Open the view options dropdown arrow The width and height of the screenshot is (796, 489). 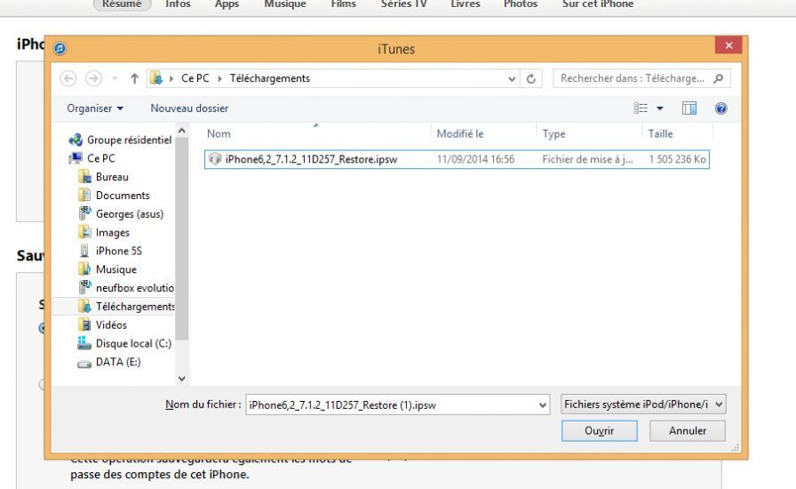(x=660, y=108)
